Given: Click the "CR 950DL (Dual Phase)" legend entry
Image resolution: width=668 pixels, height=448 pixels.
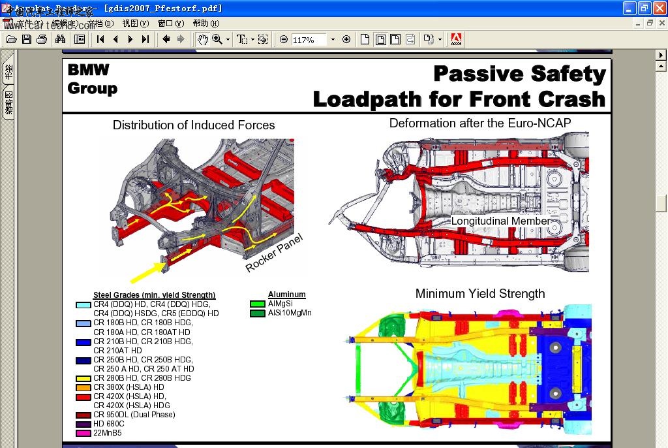Looking at the screenshot, I should 134,415.
